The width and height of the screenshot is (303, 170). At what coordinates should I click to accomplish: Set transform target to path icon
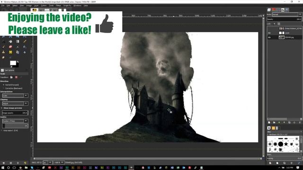21,77
